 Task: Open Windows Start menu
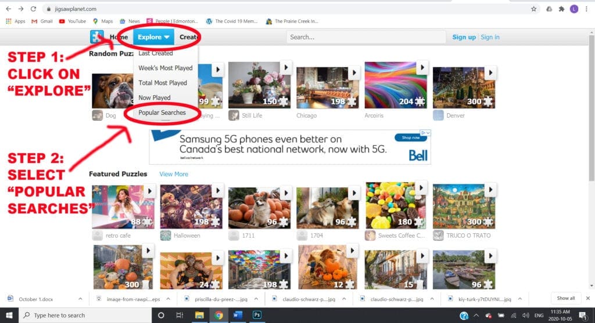pos(9,315)
